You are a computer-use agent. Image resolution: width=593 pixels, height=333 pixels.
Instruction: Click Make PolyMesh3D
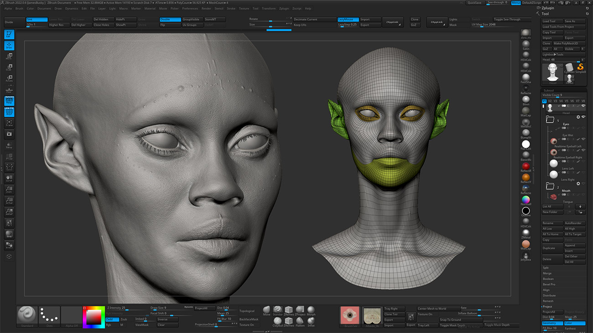(x=569, y=43)
